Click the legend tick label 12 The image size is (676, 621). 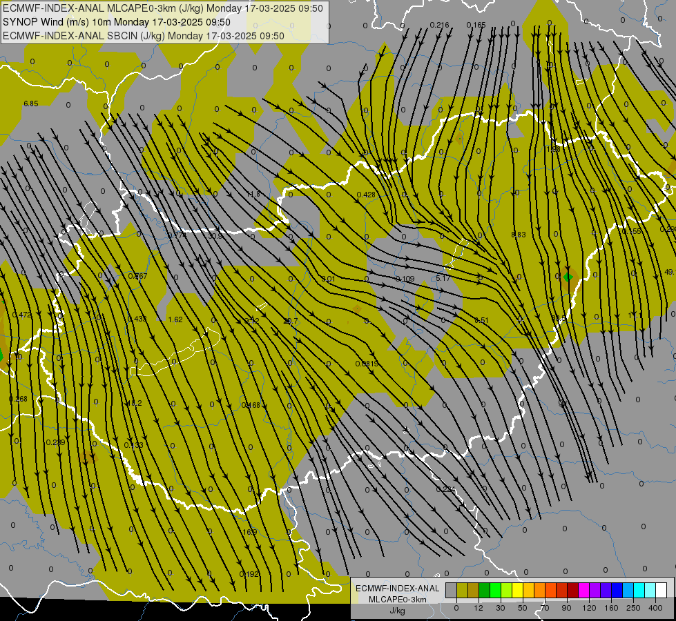pos(478,608)
